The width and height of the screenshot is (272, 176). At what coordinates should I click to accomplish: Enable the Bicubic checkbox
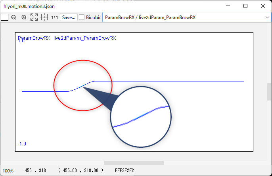82,17
